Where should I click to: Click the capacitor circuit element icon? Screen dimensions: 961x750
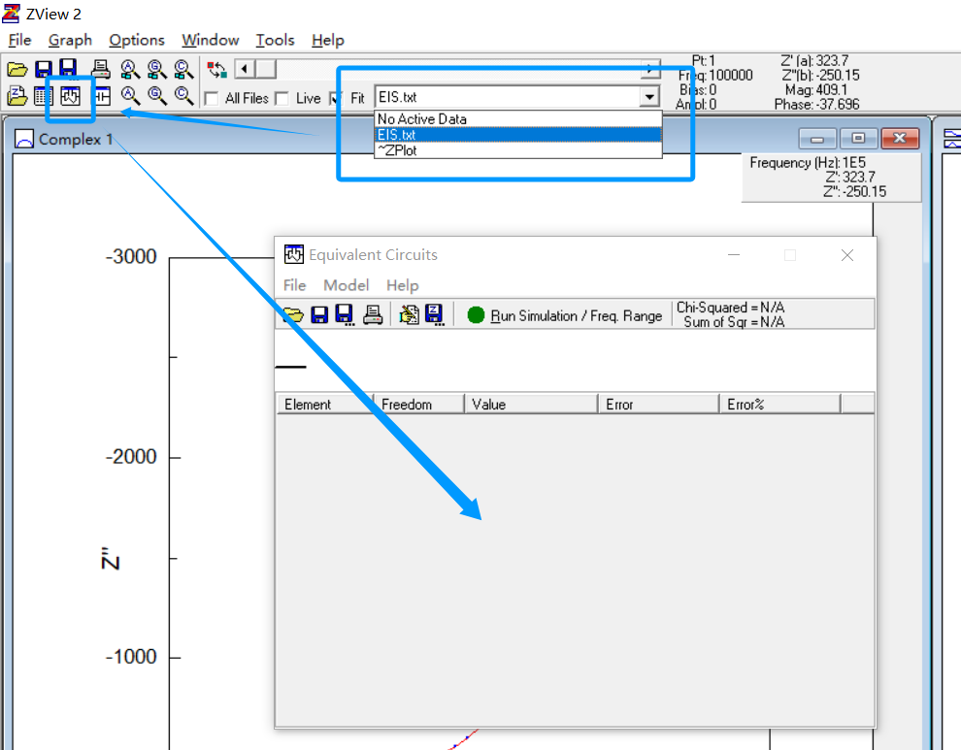[101, 96]
